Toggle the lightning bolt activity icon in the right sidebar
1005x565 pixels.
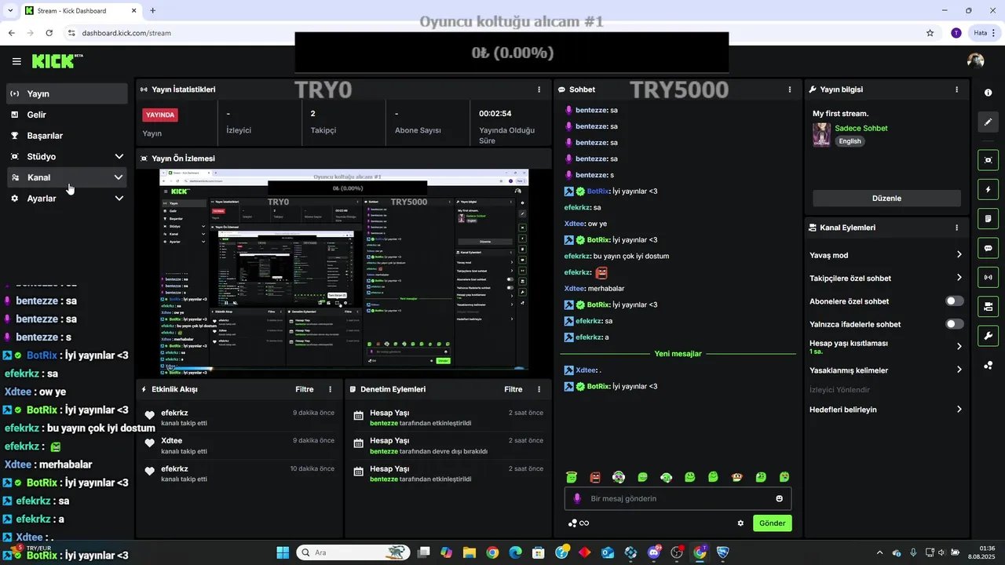[x=988, y=189]
